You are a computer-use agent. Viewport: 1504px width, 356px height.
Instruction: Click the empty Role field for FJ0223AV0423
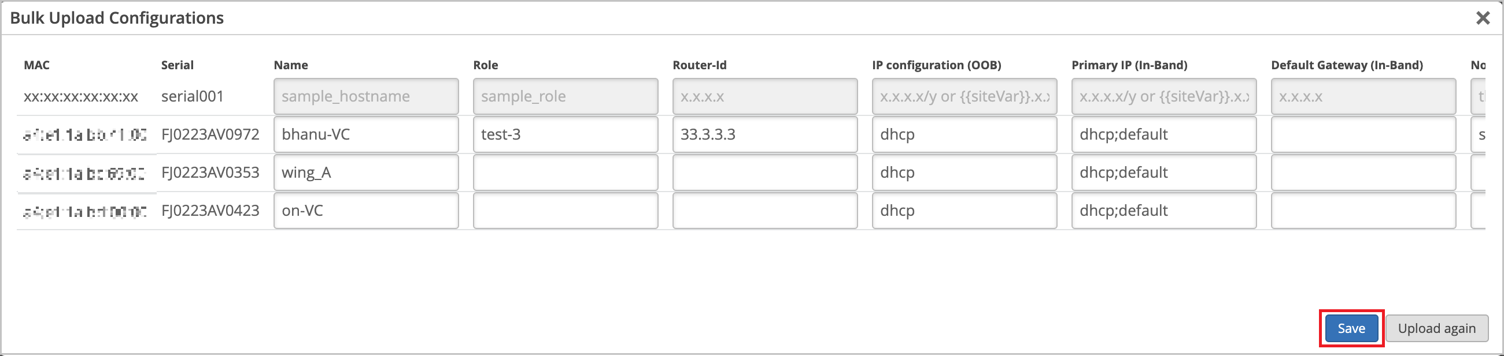click(565, 211)
